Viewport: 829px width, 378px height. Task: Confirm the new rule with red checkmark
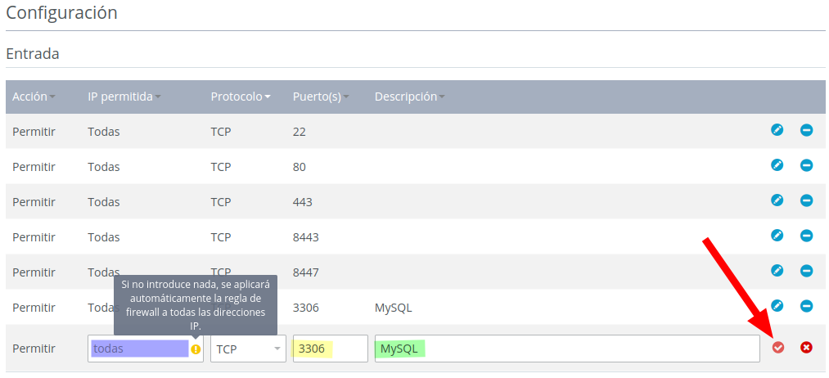(x=778, y=348)
